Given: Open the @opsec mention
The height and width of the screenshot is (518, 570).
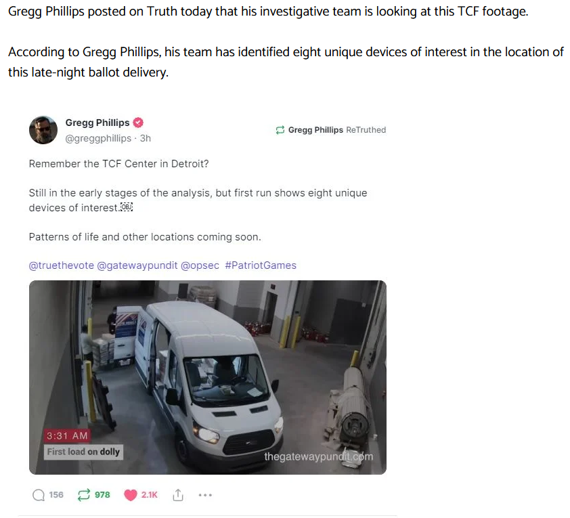Looking at the screenshot, I should point(200,265).
